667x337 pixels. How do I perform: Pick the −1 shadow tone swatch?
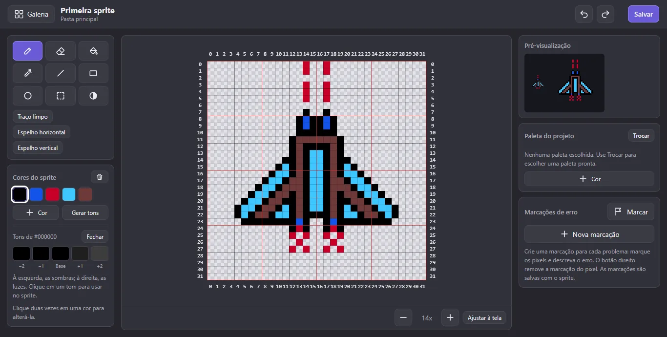41,253
